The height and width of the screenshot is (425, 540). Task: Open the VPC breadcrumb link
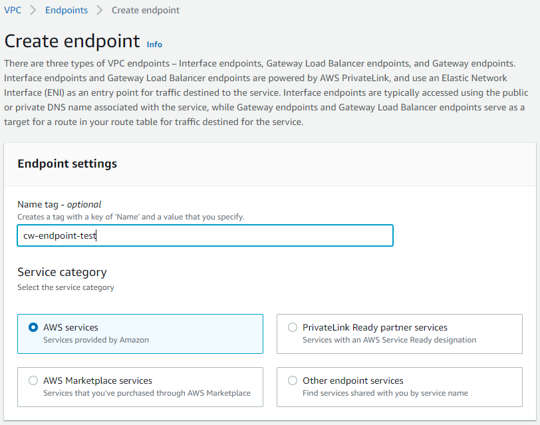pos(13,10)
